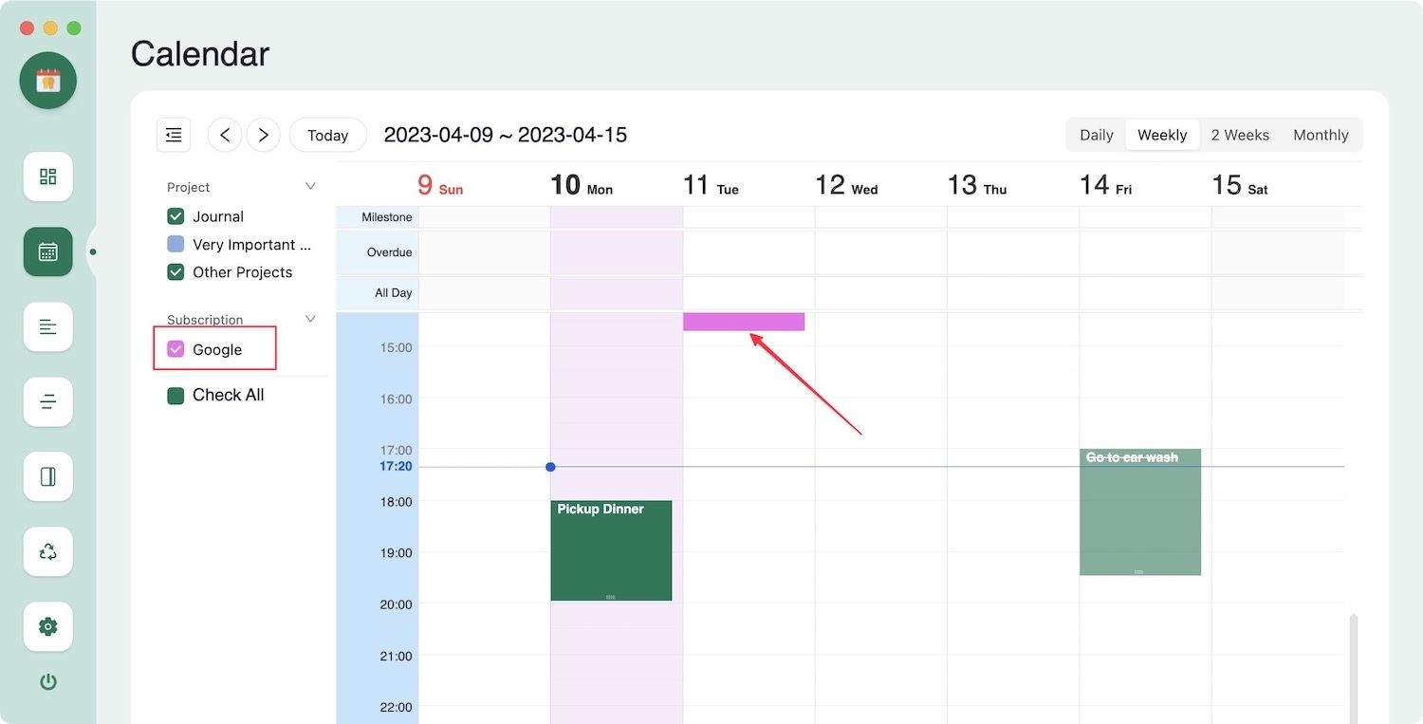Toggle the Google subscription checkbox
The width and height of the screenshot is (1423, 724).
coord(176,349)
